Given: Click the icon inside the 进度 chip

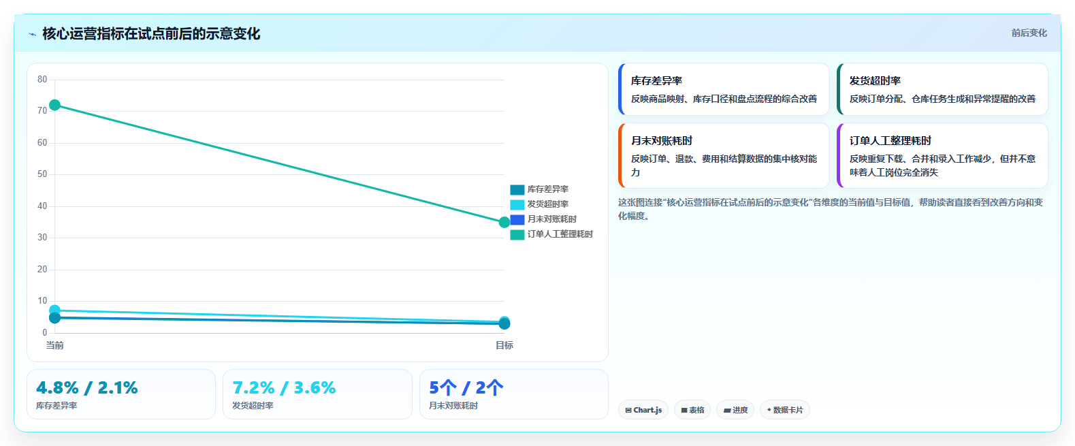Looking at the screenshot, I should [727, 411].
